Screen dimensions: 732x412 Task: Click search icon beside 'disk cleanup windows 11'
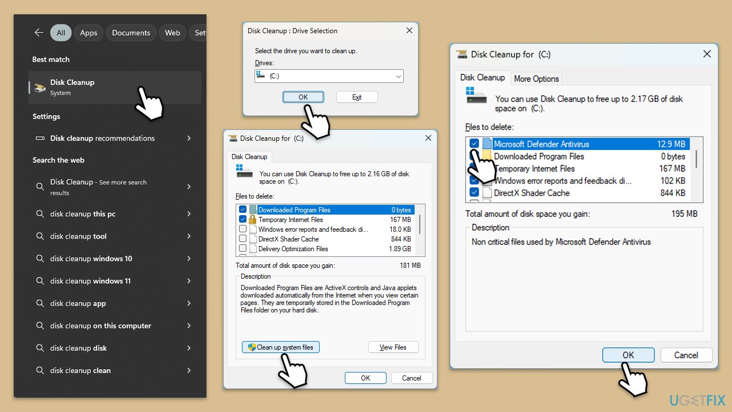[40, 281]
